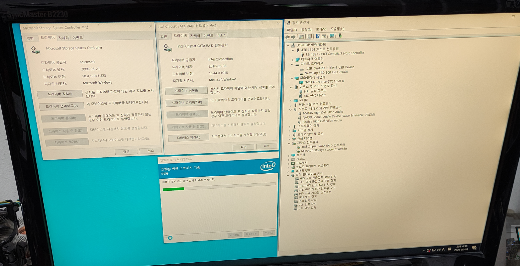The height and width of the screenshot is (266, 520).
Task: Click the Intel SATA RAID controller device icon in dialog
Action: [168, 48]
